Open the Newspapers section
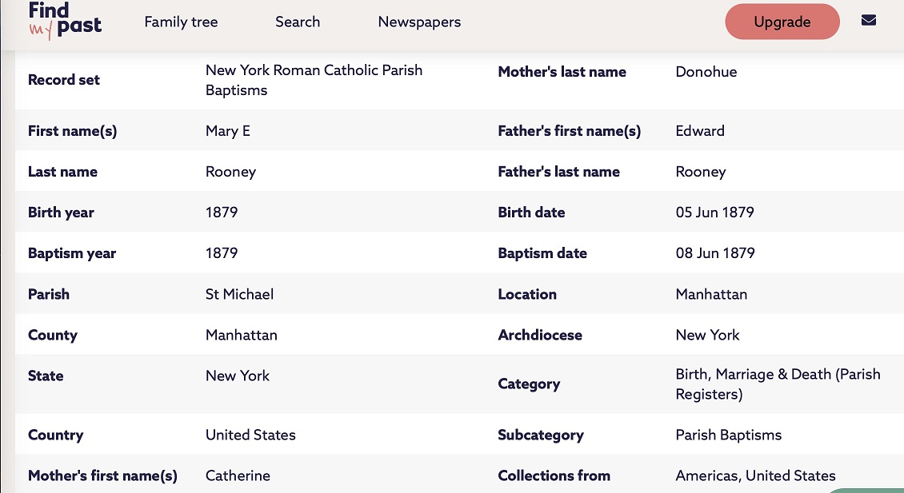904x493 pixels. click(x=419, y=22)
